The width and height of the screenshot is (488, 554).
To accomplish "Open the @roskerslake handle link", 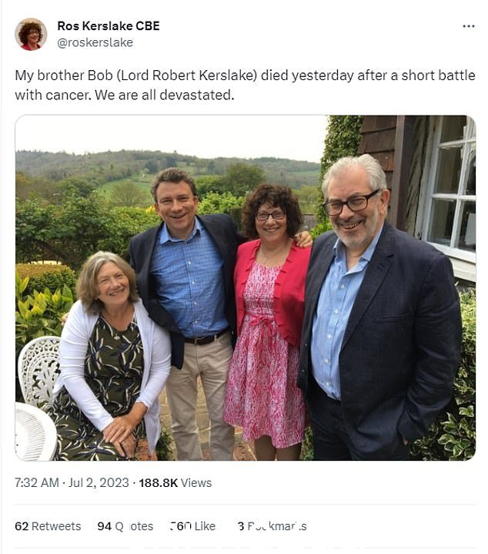I will (95, 42).
